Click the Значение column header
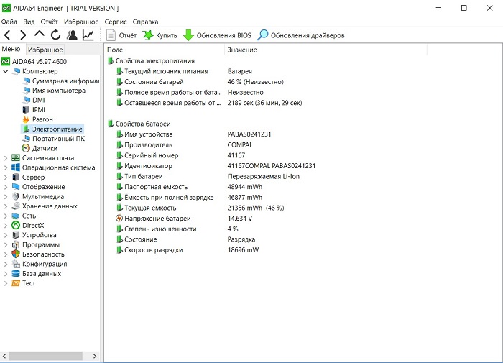503x363 pixels. 326,50
